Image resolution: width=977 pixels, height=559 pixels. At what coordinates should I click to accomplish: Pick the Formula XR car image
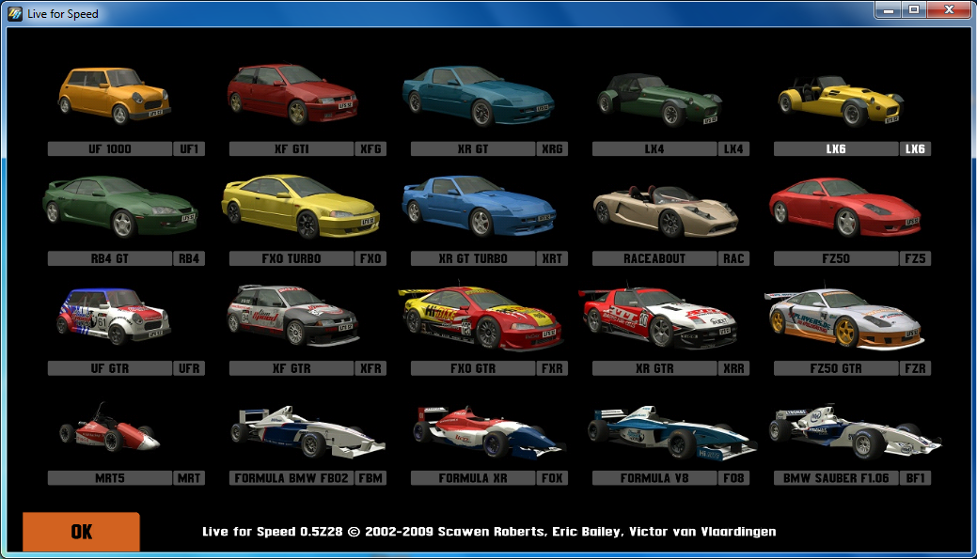(489, 432)
